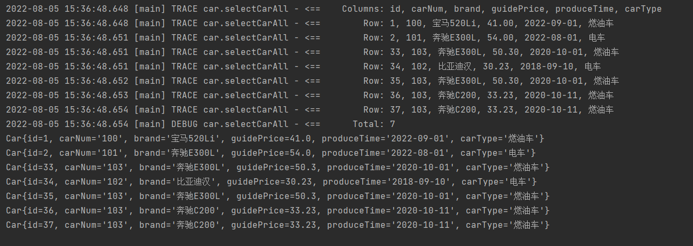Image resolution: width=693 pixels, height=246 pixels.
Task: Click the TRACE row for id 33
Action: [313, 52]
